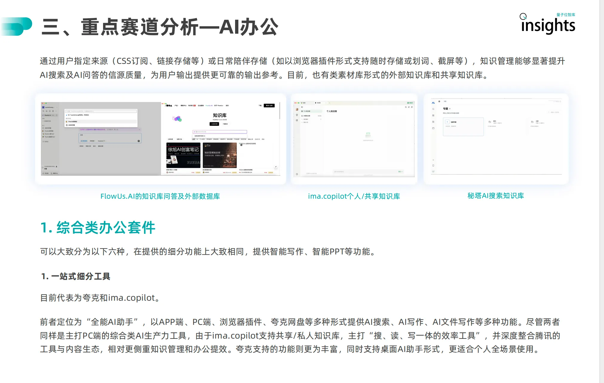Open the grid apps icon in the 秘塔 sidebar
The height and width of the screenshot is (383, 604).
pos(433,115)
